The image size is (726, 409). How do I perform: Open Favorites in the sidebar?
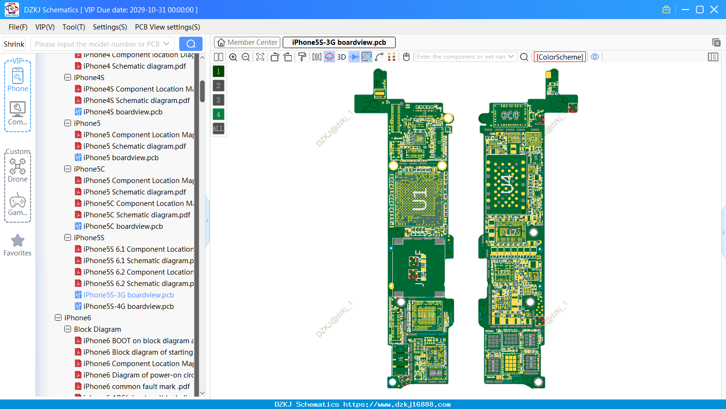pos(18,245)
